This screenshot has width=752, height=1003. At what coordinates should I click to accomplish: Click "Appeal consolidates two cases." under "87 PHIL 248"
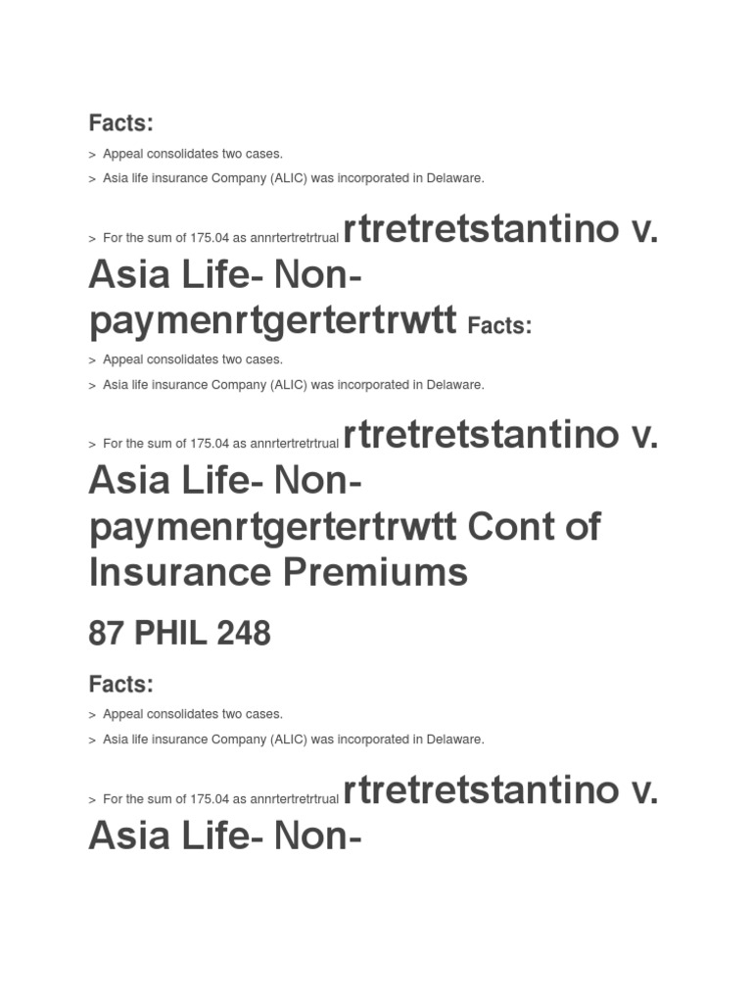tap(192, 714)
